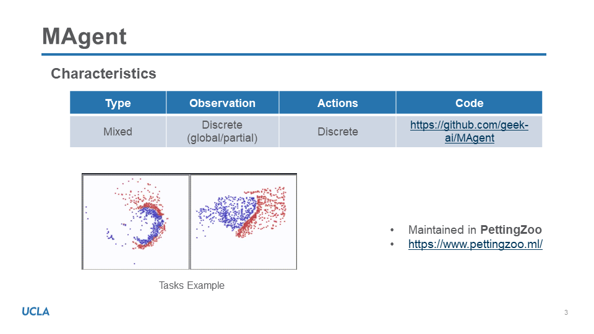
Task: Click the Observation column header
Action: click(222, 103)
